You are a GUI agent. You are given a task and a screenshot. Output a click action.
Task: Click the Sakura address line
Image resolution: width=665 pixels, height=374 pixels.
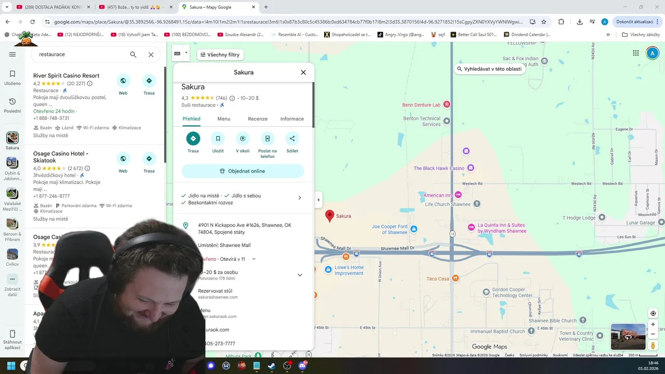244,229
